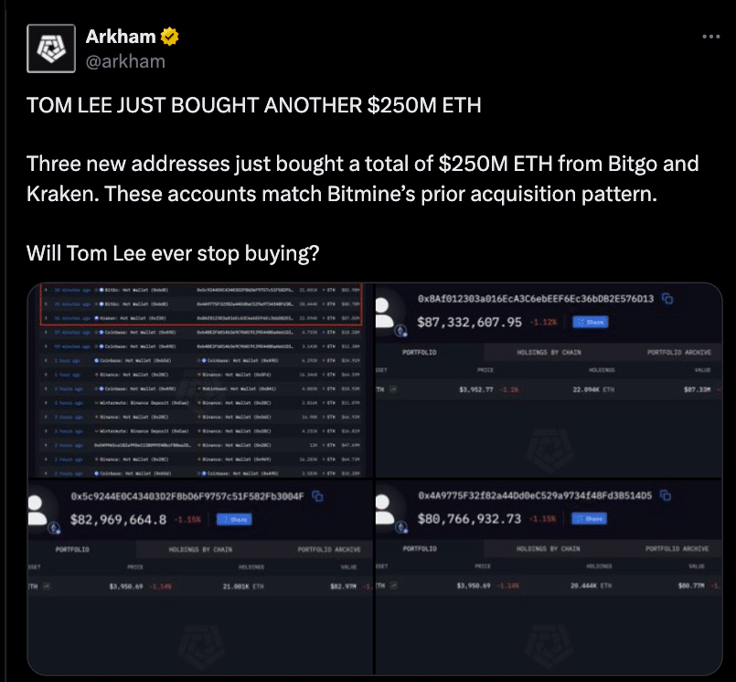Open the transaction list image thumbnail

pos(201,379)
